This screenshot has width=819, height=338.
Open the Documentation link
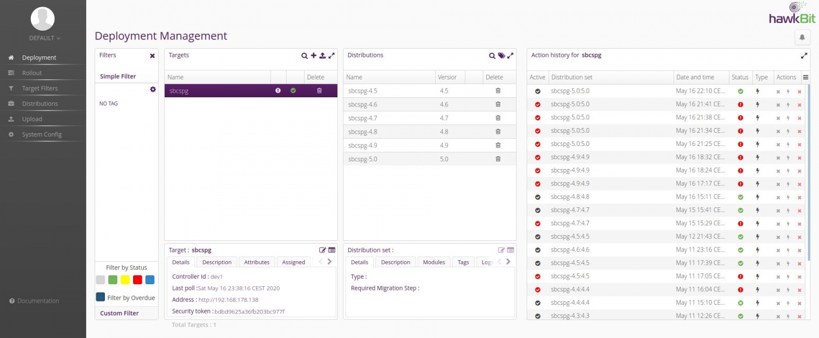pyautogui.click(x=38, y=301)
